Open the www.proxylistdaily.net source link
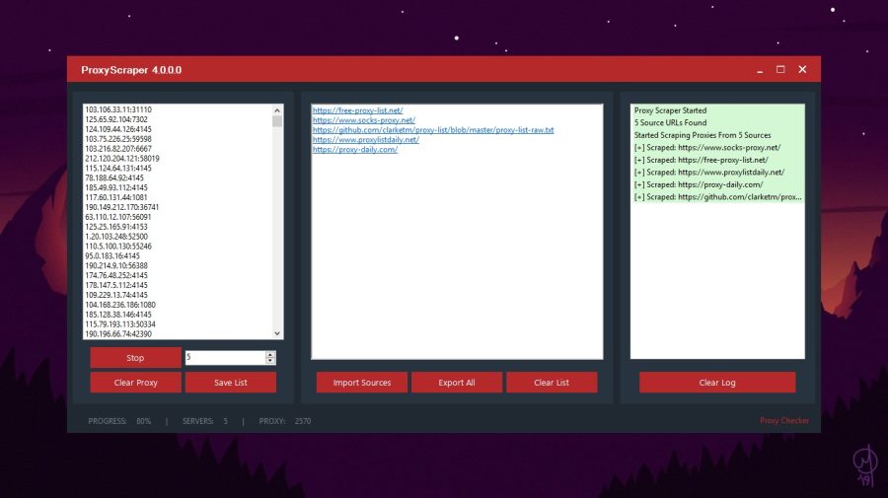Screen dimensions: 888x498 coord(366,140)
